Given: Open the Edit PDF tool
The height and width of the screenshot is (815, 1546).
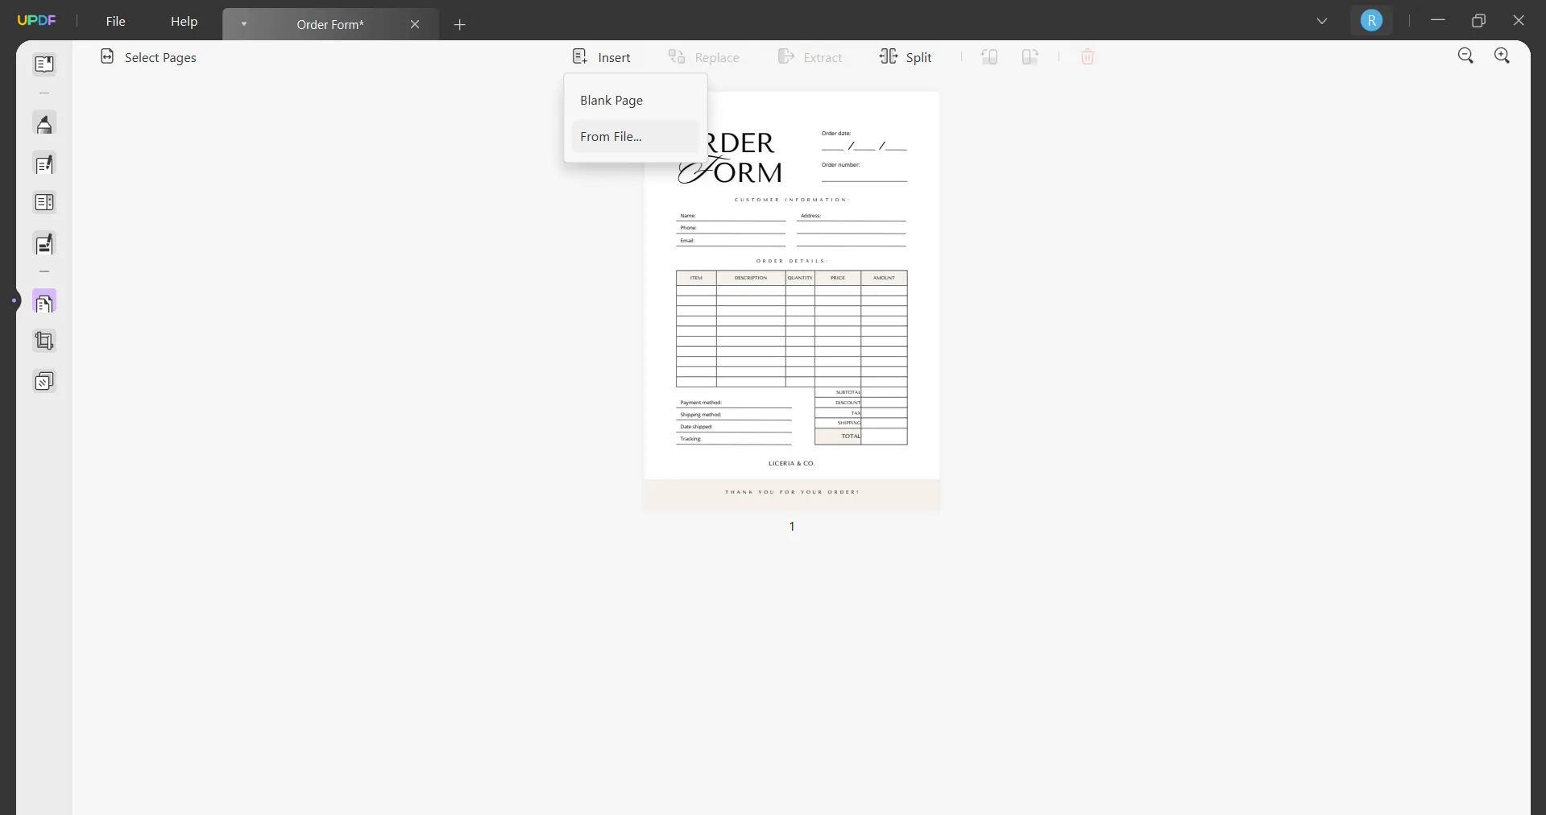Looking at the screenshot, I should pyautogui.click(x=44, y=165).
